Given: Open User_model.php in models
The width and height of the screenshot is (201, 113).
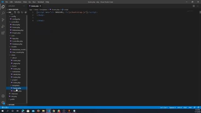Looking at the screenshot, I should (x=18, y=52).
